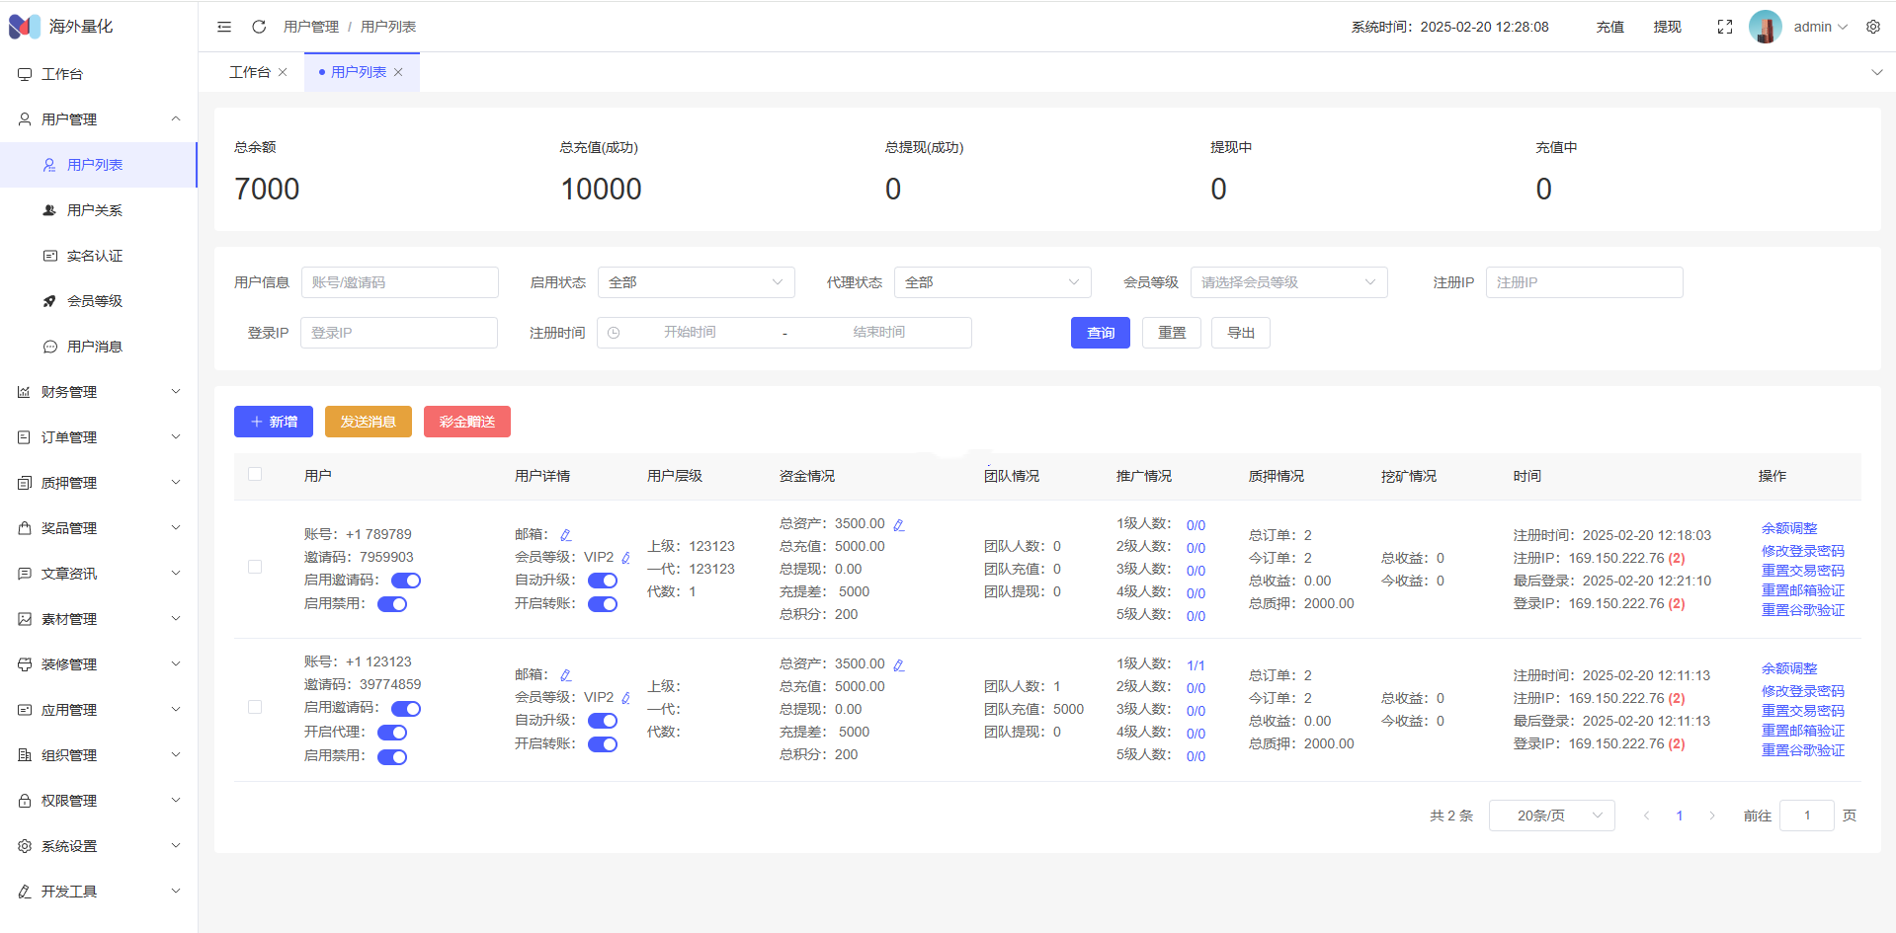Click edit icon next to first user's total assets
This screenshot has width=1896, height=933.
pyautogui.click(x=898, y=525)
